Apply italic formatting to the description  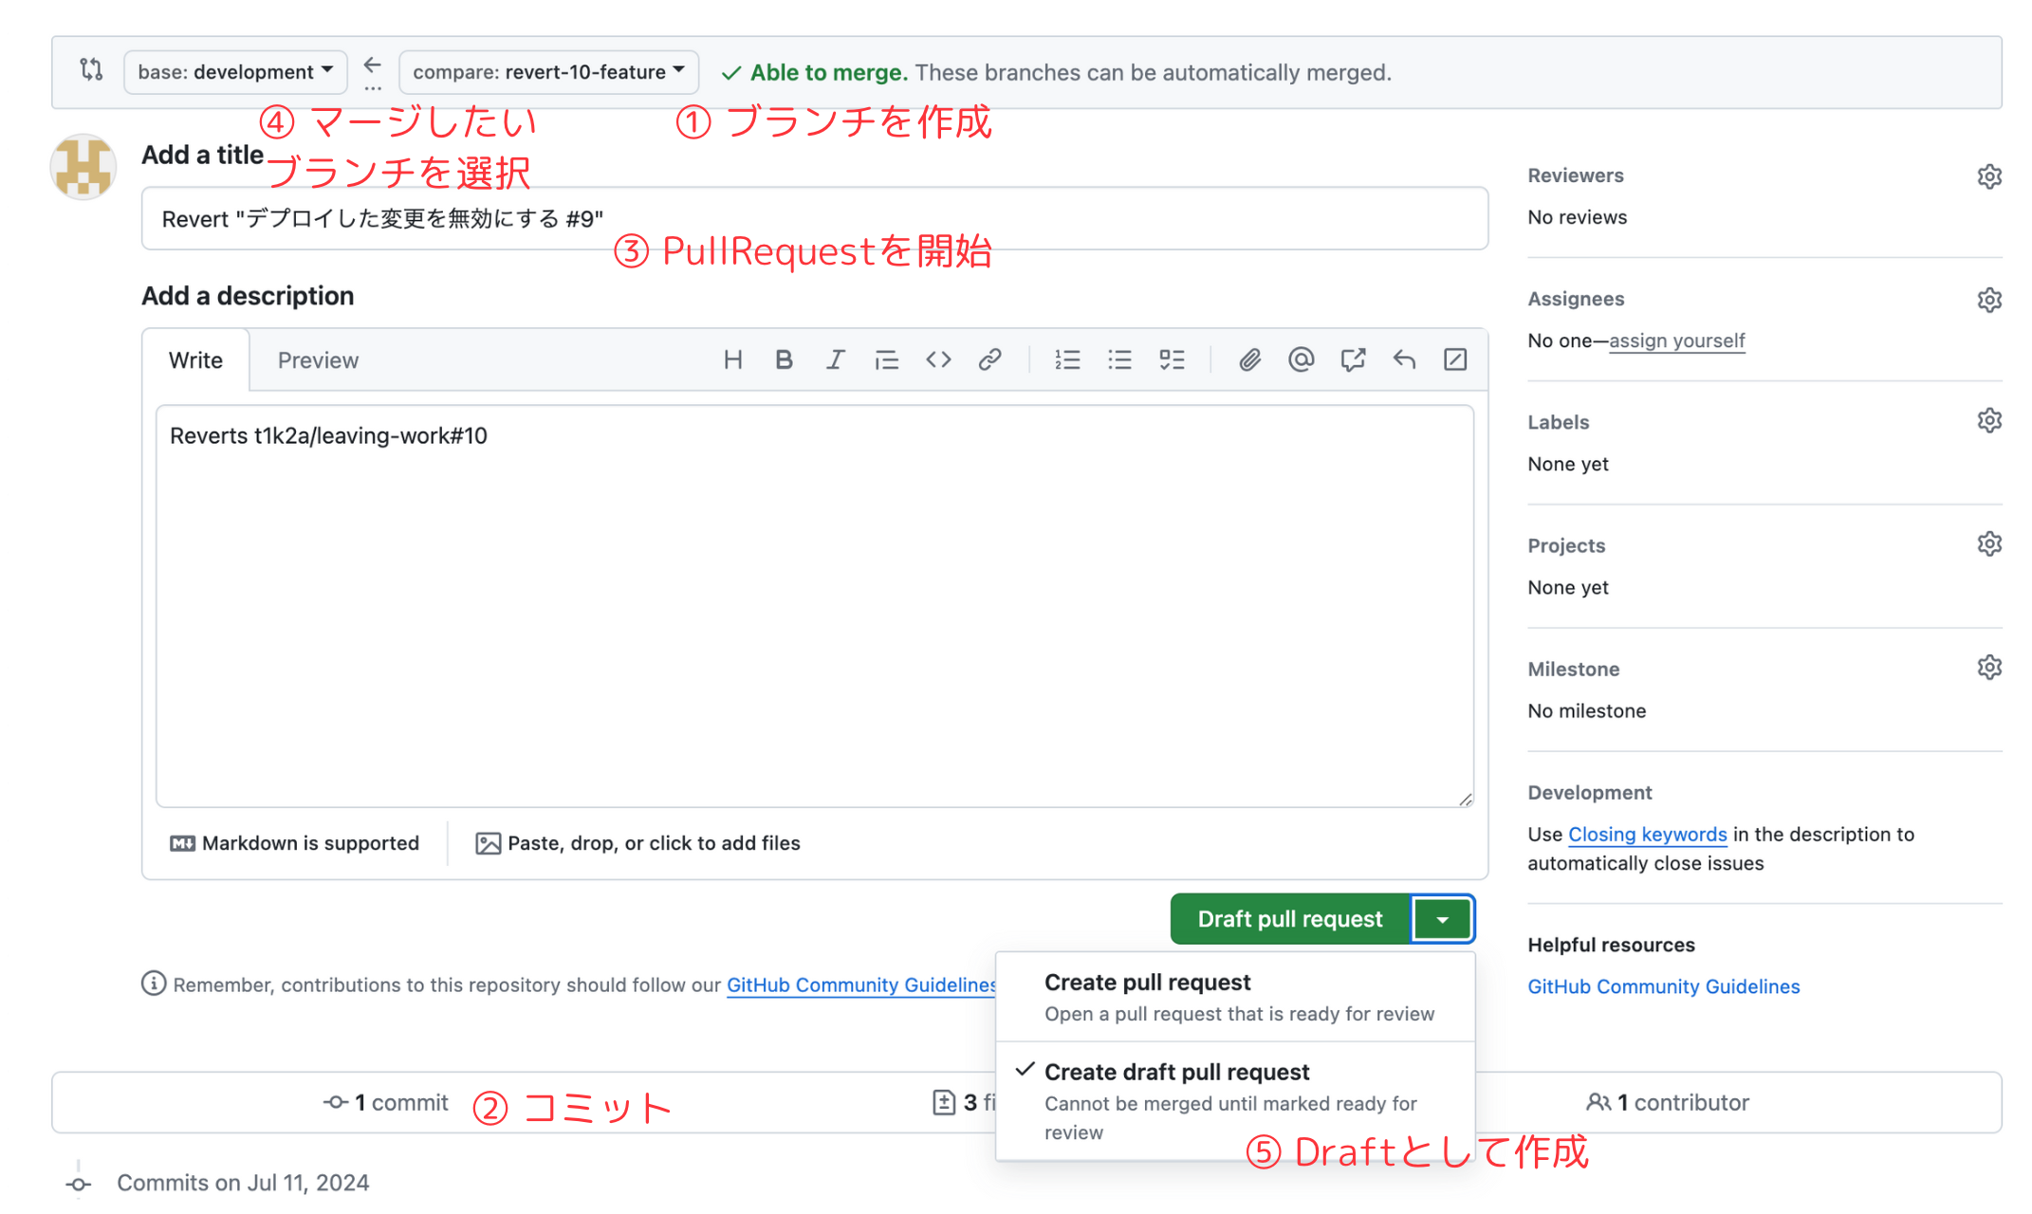(x=835, y=359)
